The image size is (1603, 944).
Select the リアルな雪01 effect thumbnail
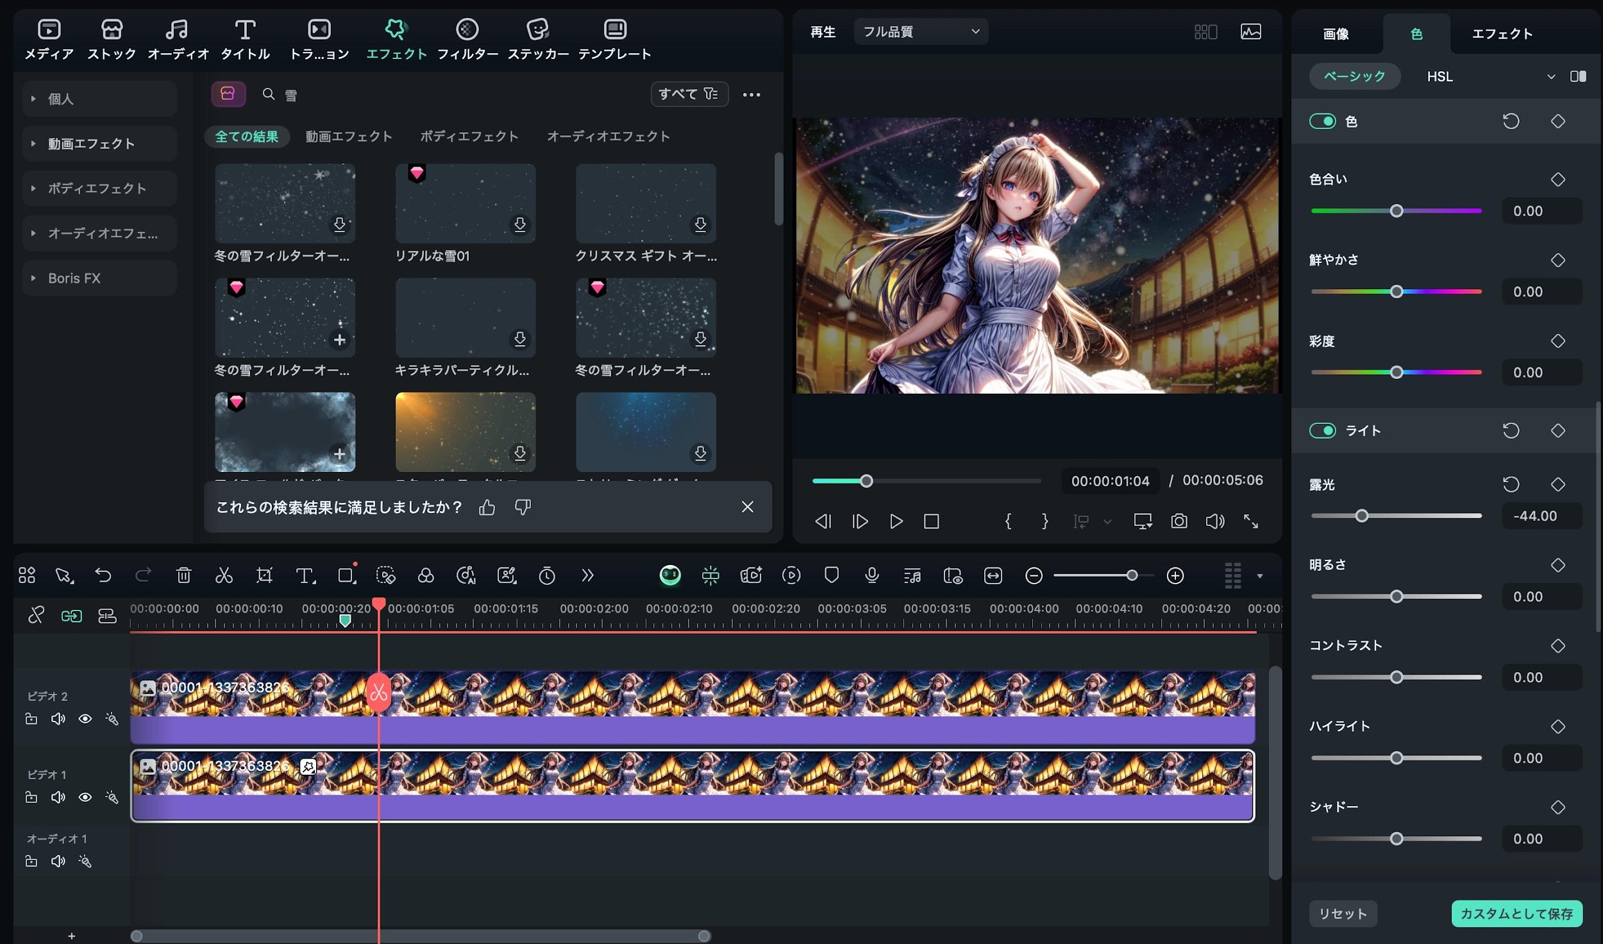pos(466,203)
